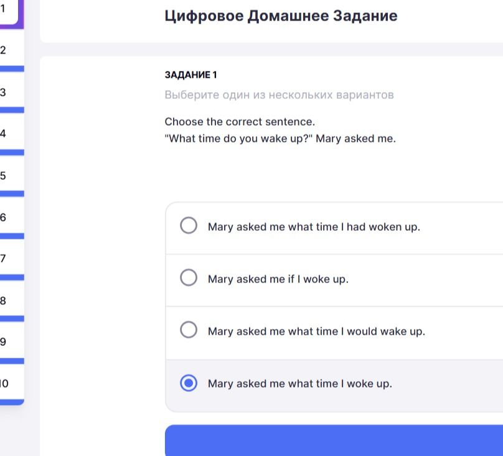
Task: Click the 'if I woke up' answer text
Action: [x=318, y=279]
